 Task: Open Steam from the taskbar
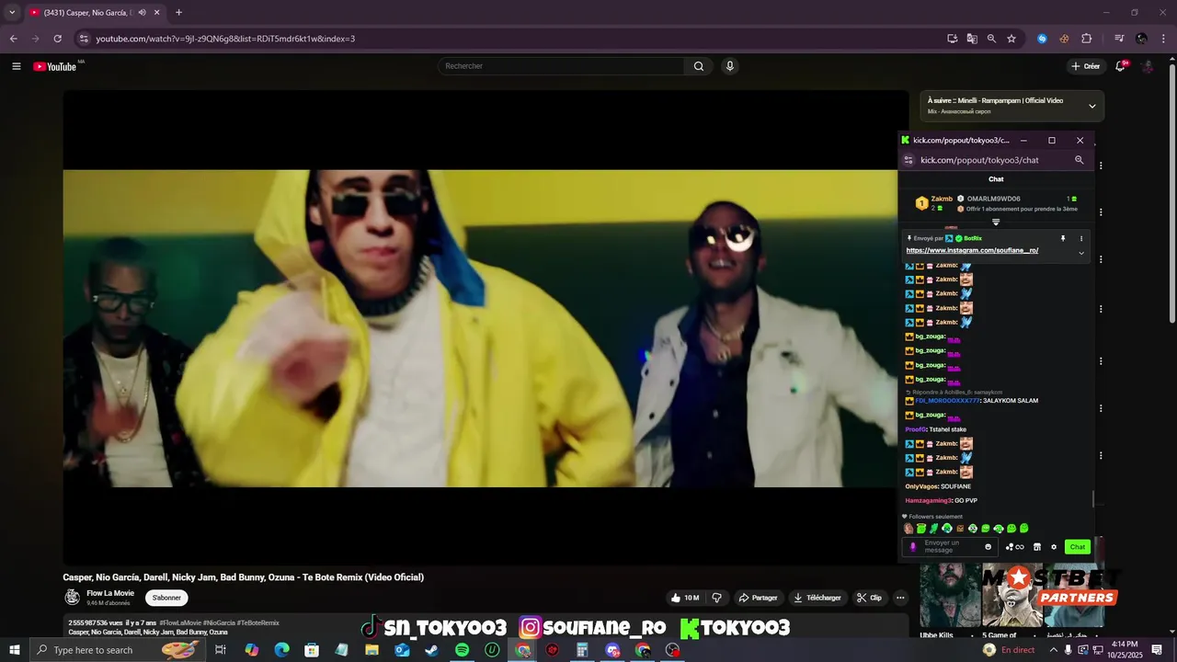(x=431, y=650)
